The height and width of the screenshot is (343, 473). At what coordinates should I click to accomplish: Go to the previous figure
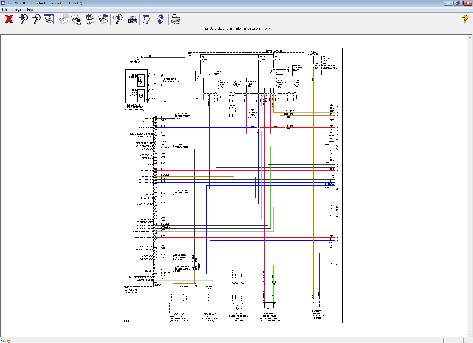click(x=90, y=19)
